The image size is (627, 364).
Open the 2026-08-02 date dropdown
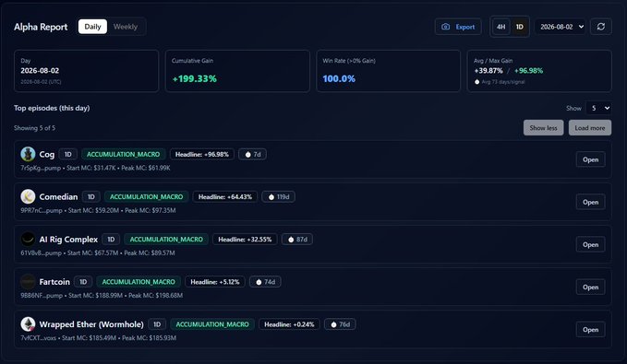click(x=561, y=27)
